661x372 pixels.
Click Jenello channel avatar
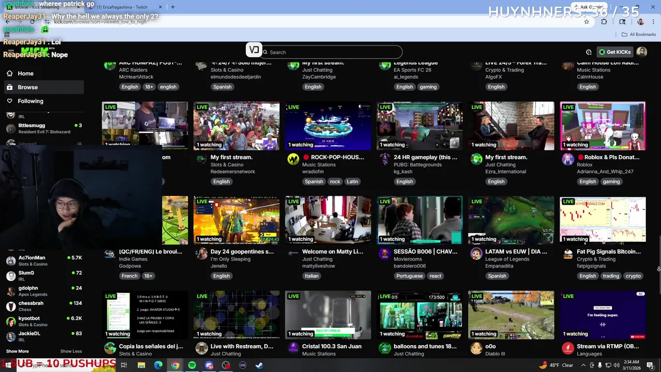click(x=202, y=254)
